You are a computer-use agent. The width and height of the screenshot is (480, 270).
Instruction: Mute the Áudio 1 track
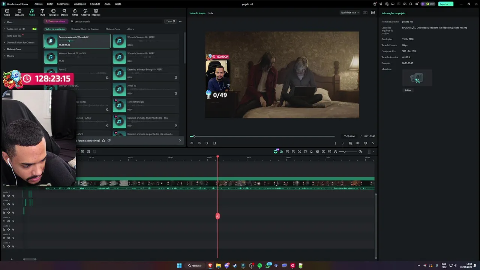(9, 196)
